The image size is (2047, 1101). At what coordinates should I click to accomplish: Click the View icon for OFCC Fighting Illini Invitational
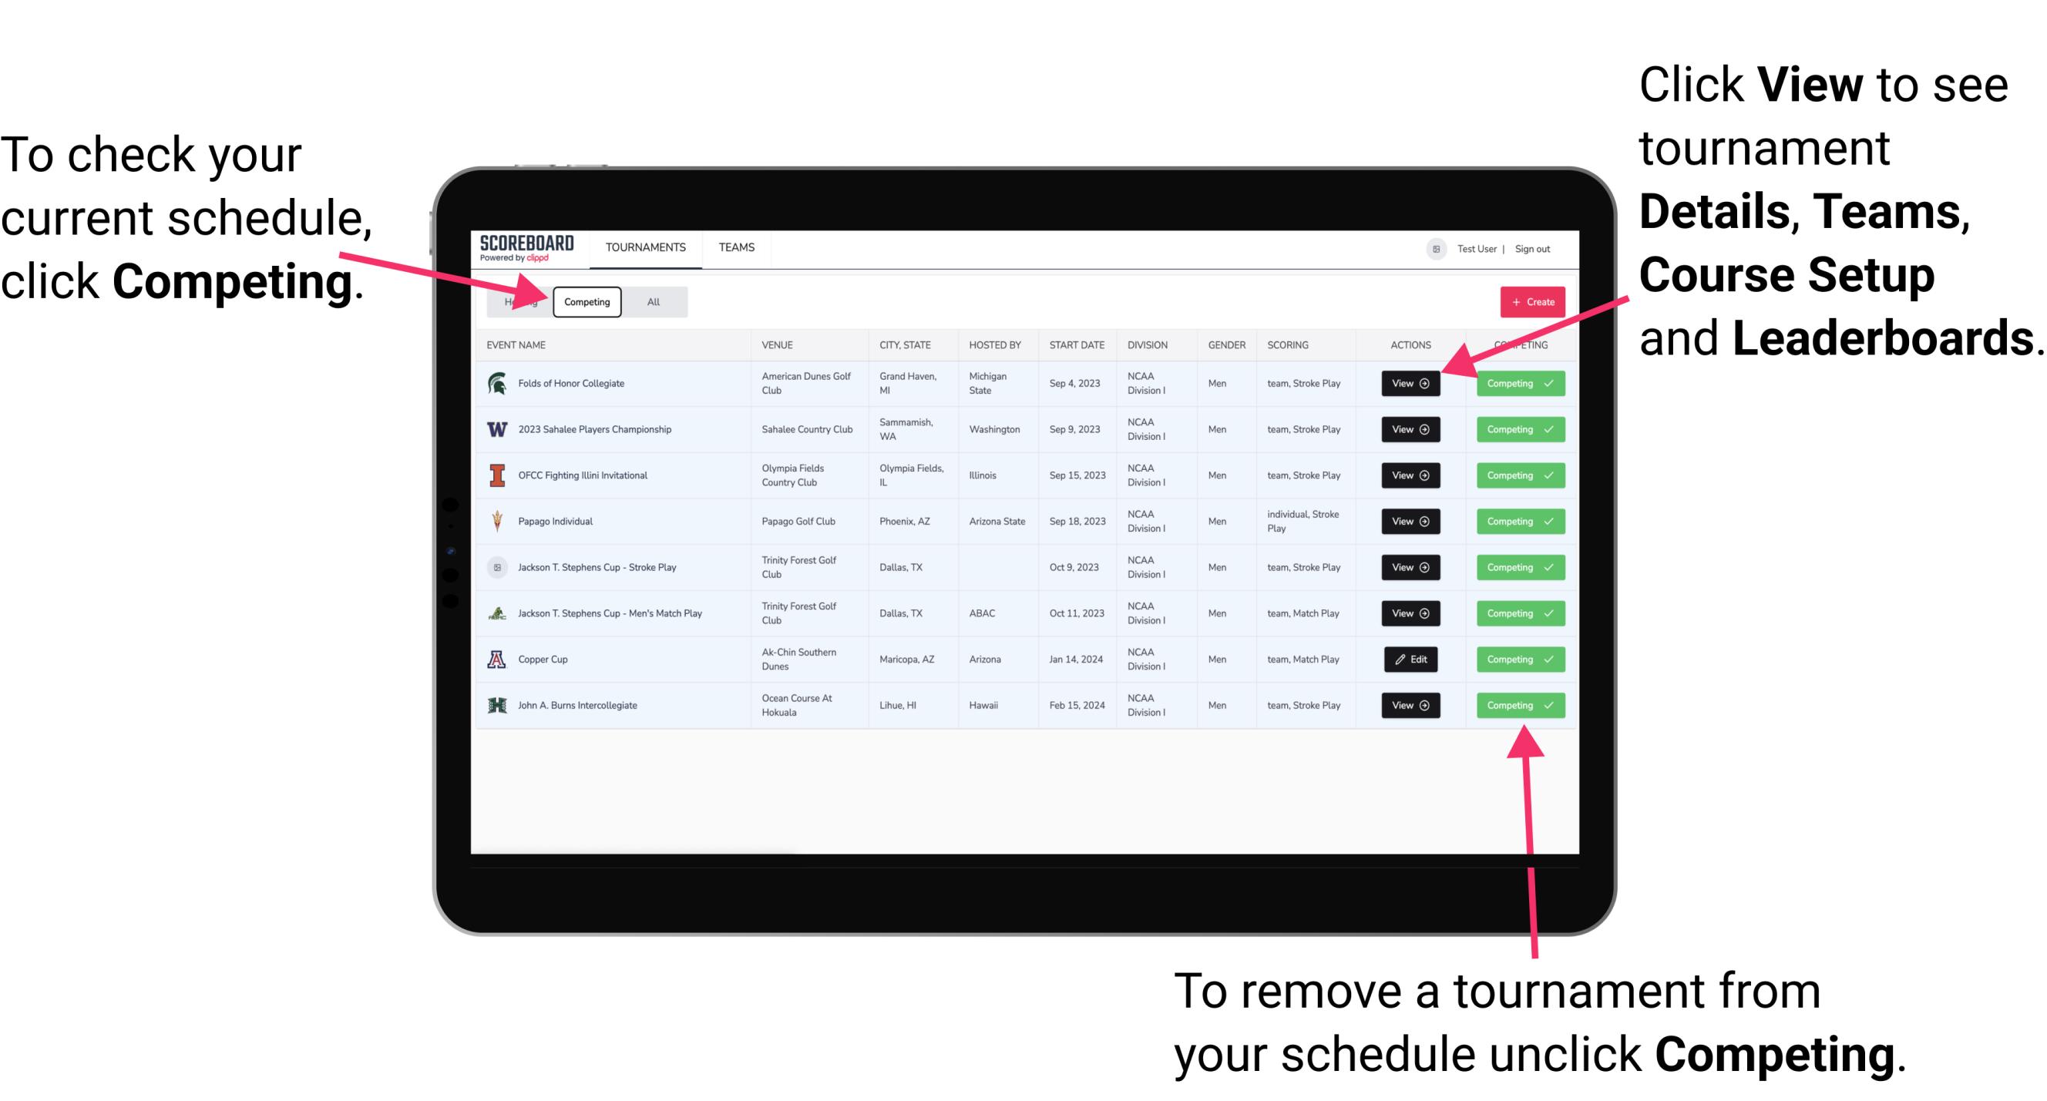point(1409,476)
